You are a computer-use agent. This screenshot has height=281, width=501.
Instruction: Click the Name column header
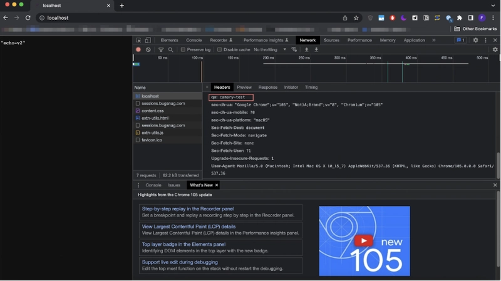[x=167, y=88]
